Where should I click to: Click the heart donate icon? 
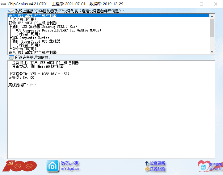click(203, 166)
